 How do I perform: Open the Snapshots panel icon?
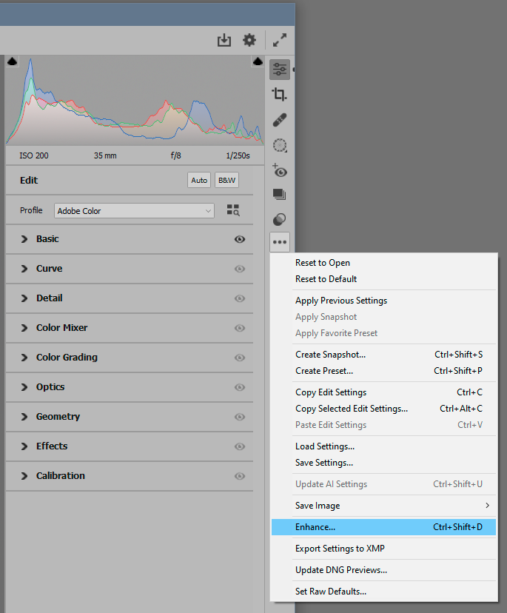point(280,195)
